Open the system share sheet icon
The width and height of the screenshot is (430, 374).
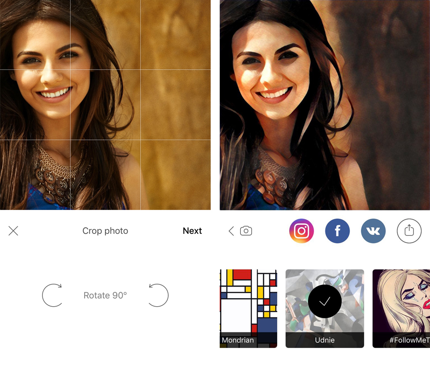coord(409,231)
